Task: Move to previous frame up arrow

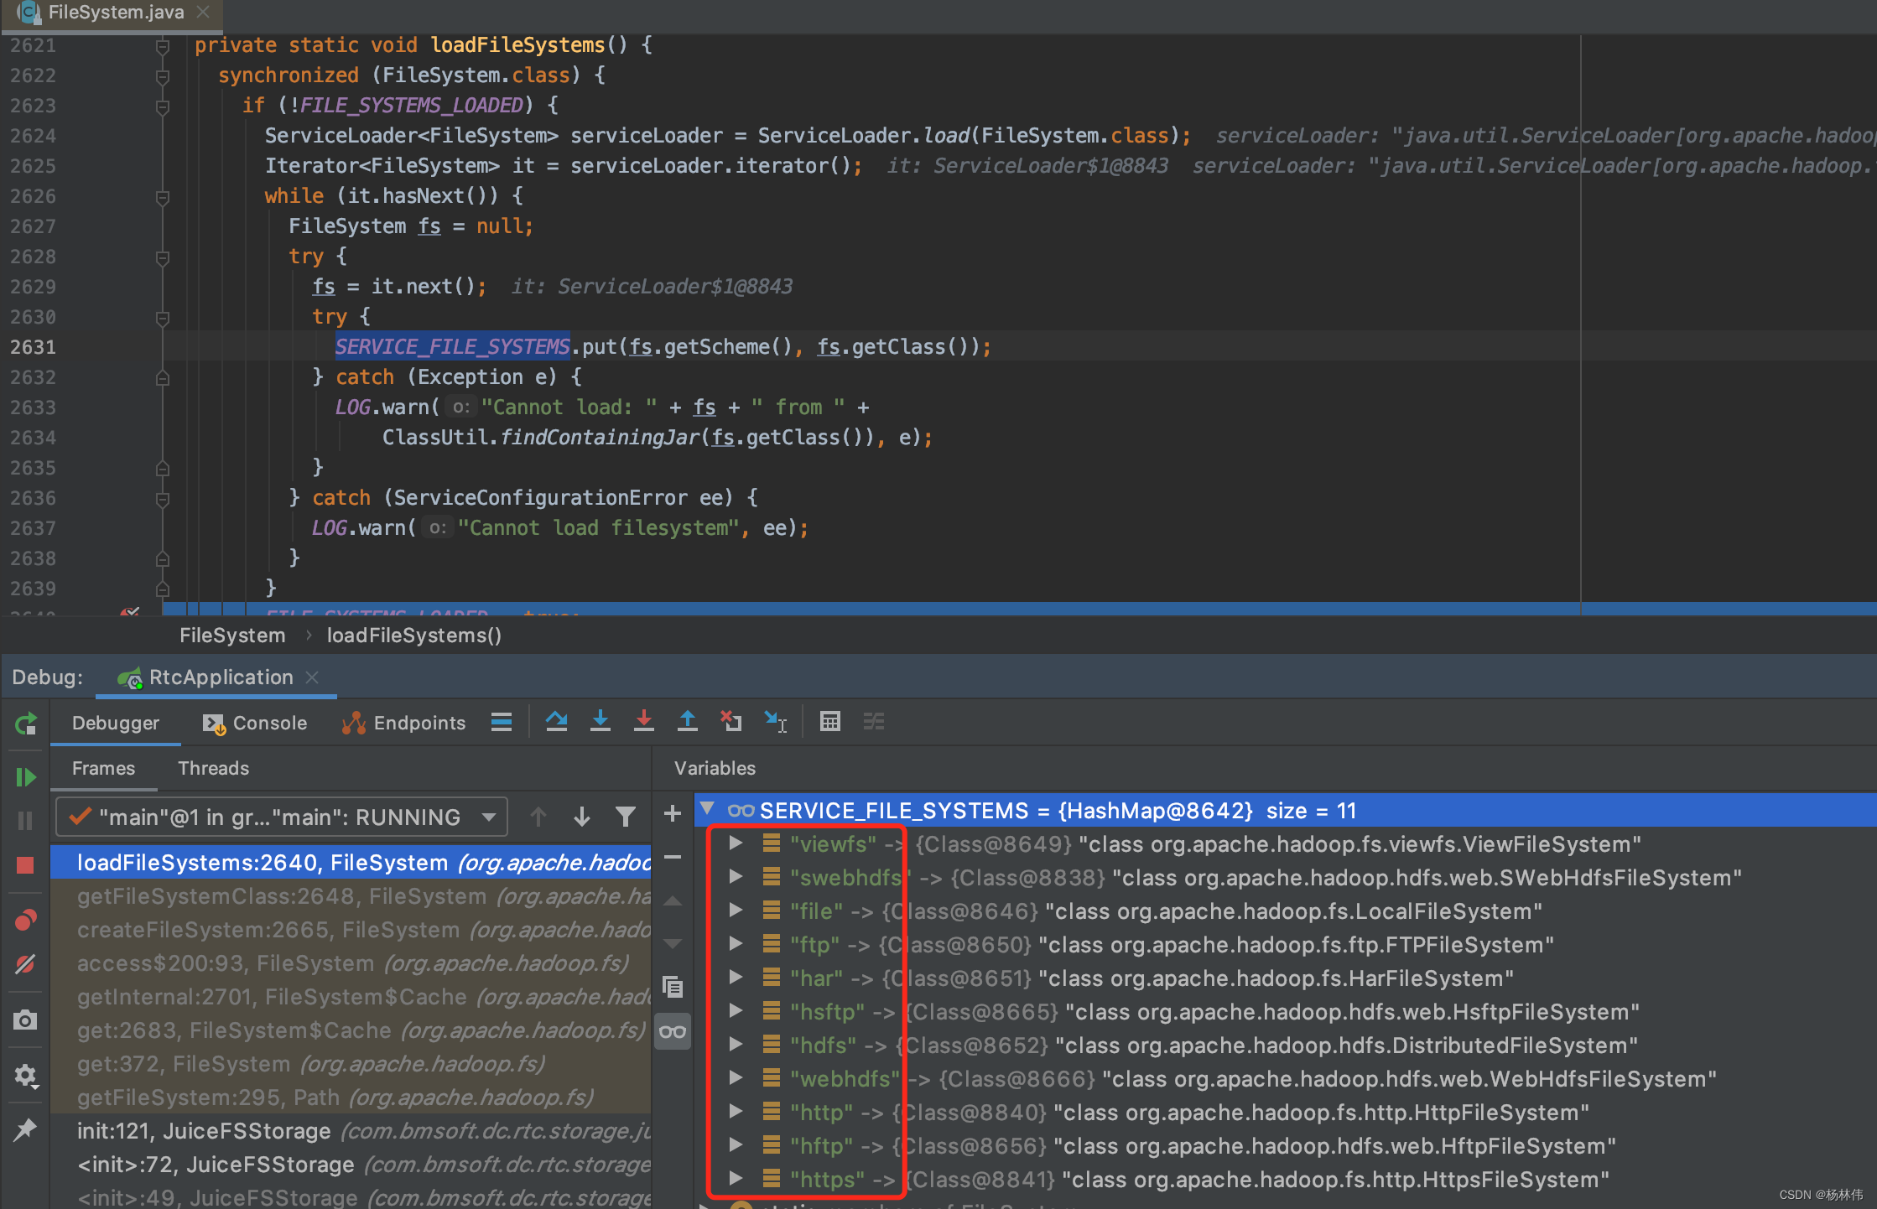Action: pyautogui.click(x=538, y=817)
